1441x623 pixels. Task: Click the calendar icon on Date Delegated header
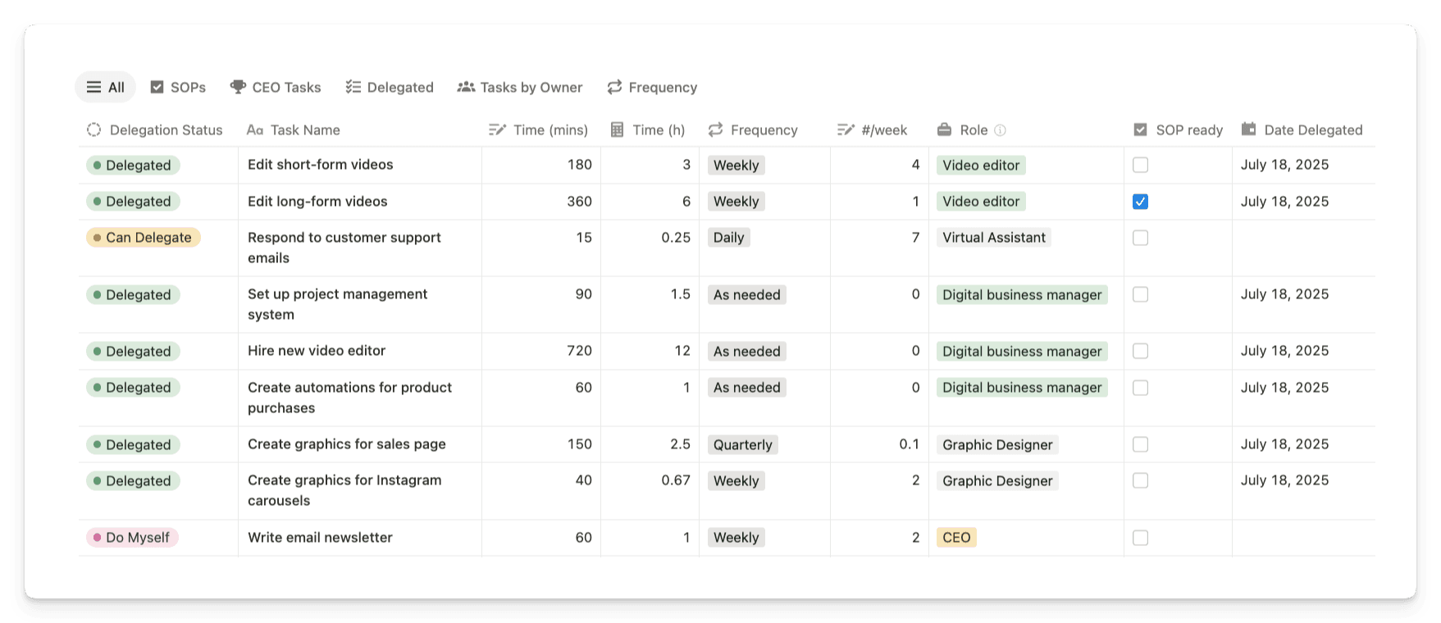point(1248,129)
